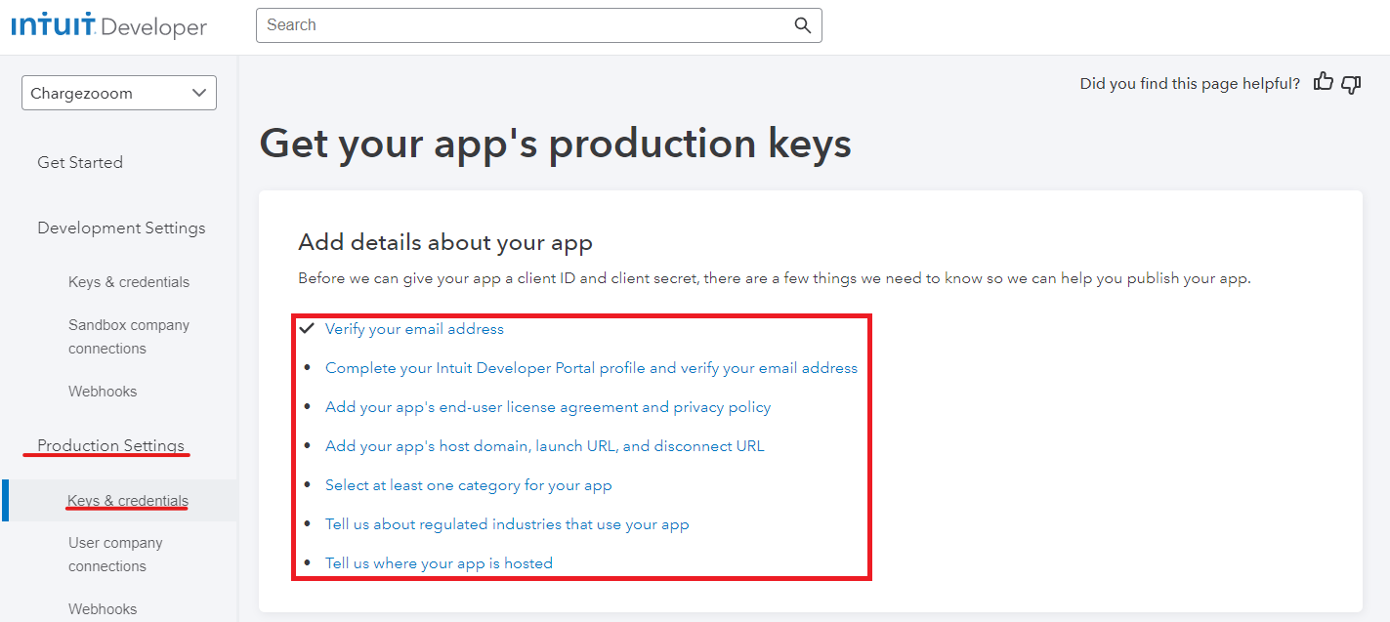This screenshot has height=622, width=1390.
Task: Open Verify your email address link
Action: click(414, 329)
